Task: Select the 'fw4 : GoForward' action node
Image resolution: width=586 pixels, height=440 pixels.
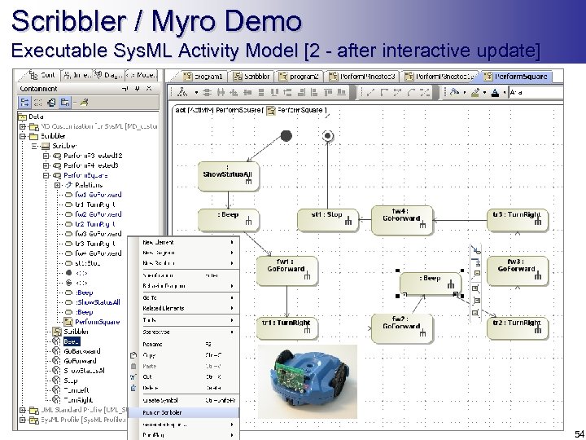Action: pos(402,220)
